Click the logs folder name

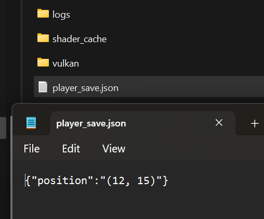click(61, 15)
